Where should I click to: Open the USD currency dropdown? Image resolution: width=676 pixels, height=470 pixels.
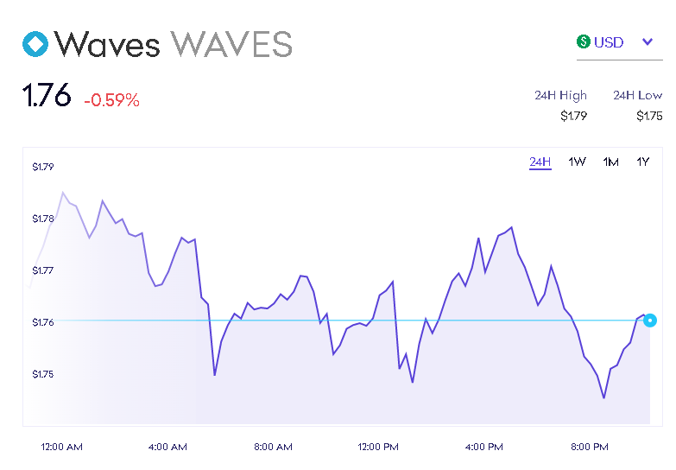click(609, 42)
